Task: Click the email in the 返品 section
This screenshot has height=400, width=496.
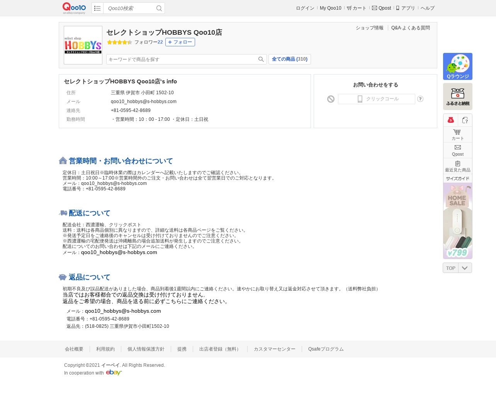Action: [123, 311]
